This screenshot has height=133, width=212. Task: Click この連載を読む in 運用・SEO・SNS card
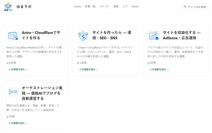(89, 69)
